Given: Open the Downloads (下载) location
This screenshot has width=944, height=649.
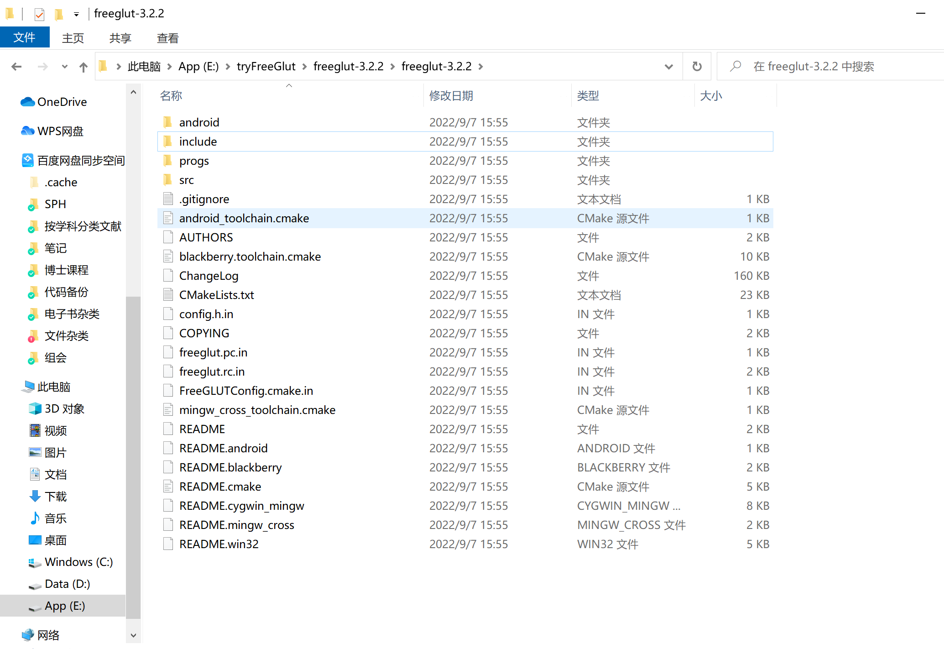Looking at the screenshot, I should 55,496.
